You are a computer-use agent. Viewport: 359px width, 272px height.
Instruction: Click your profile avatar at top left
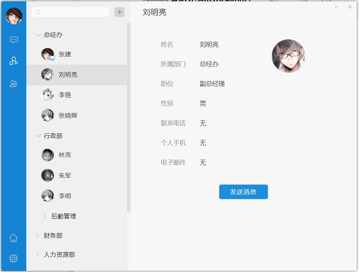tap(14, 16)
